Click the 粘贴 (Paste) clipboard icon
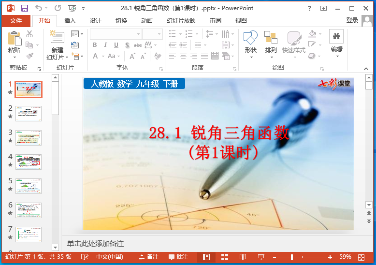 14,38
